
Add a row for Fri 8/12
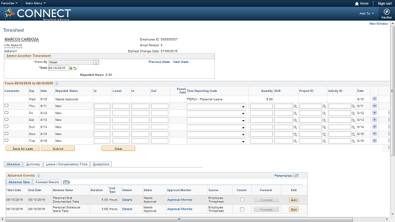[375, 113]
